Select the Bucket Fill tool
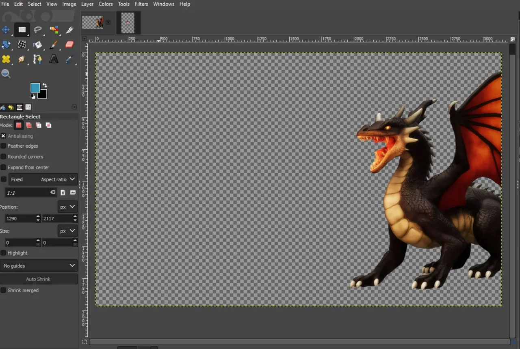Screen dimensions: 520x349 (x=38, y=45)
